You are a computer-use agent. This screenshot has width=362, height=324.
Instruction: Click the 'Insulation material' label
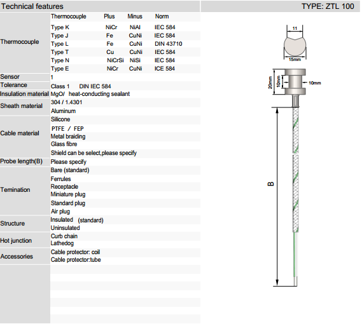pyautogui.click(x=24, y=94)
